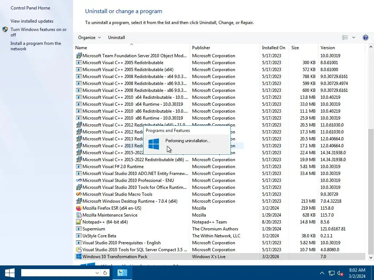The image size is (374, 280).
Task: Click the Mozilla Firefox ESR icon
Action: [79, 208]
